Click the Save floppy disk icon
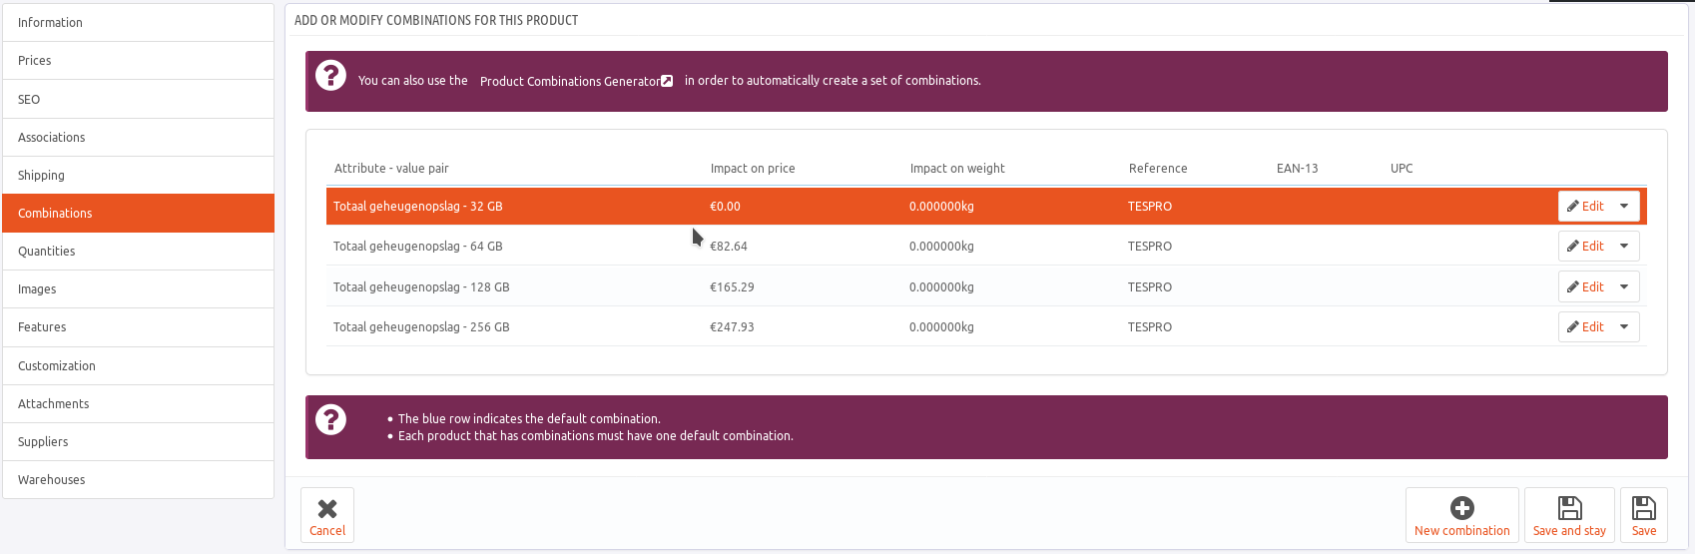The width and height of the screenshot is (1695, 554). 1643,508
